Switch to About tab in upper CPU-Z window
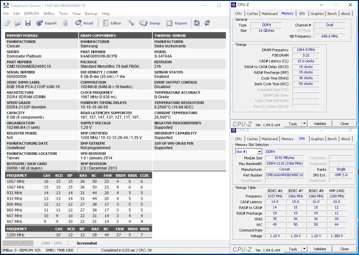The image size is (359, 255). pos(346,14)
